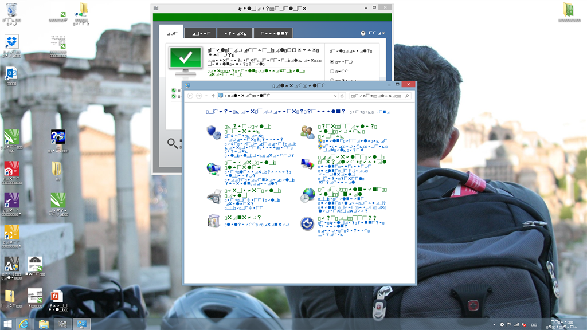This screenshot has width=587, height=330.
Task: Open the View by dropdown in Control Panel
Action: tap(383, 112)
